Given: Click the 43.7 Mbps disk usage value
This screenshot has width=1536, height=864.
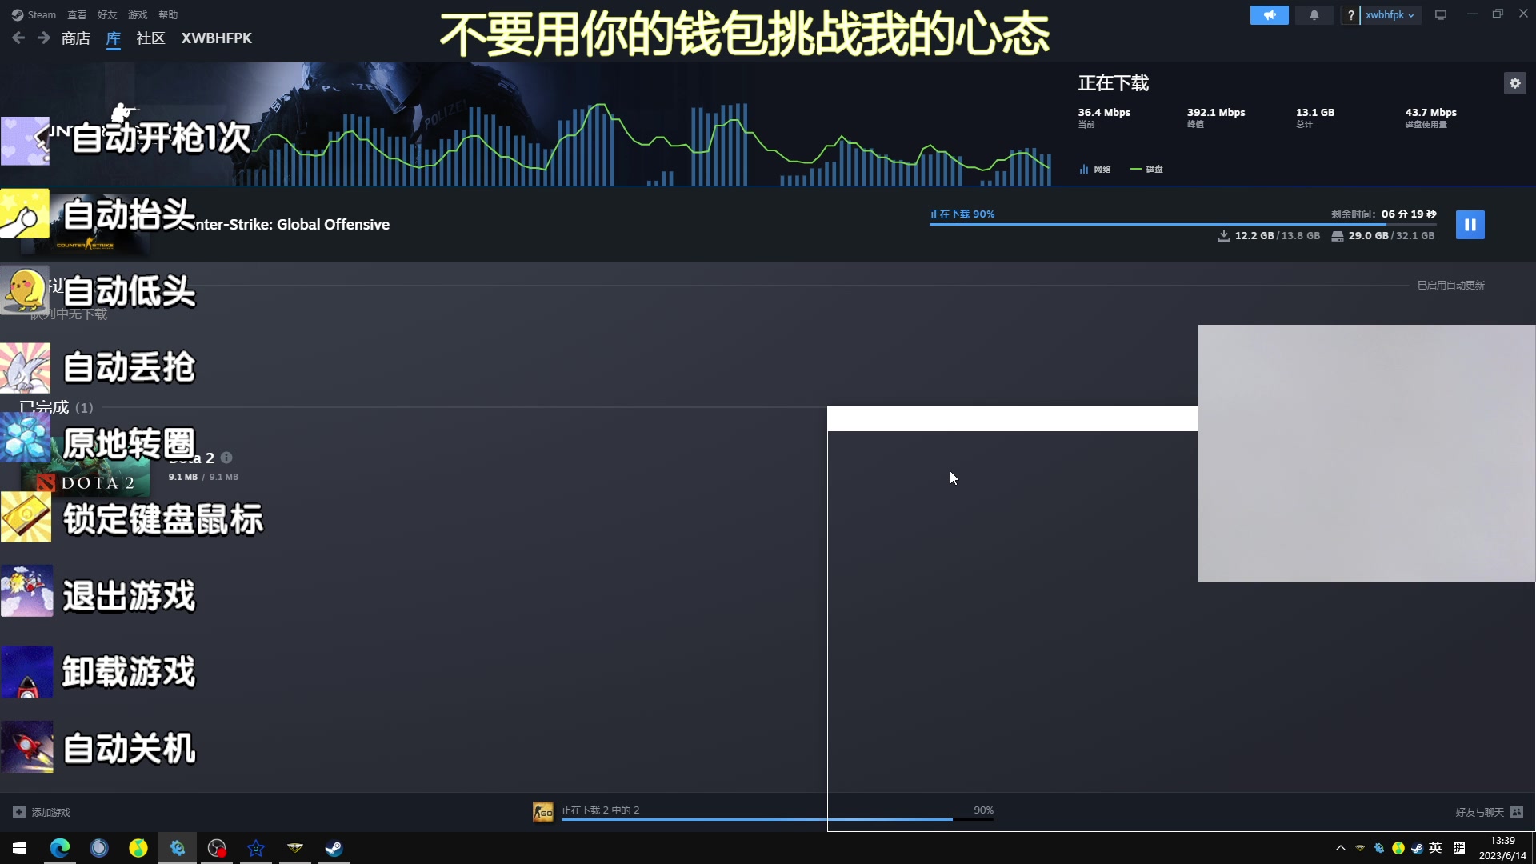Looking at the screenshot, I should [x=1431, y=112].
